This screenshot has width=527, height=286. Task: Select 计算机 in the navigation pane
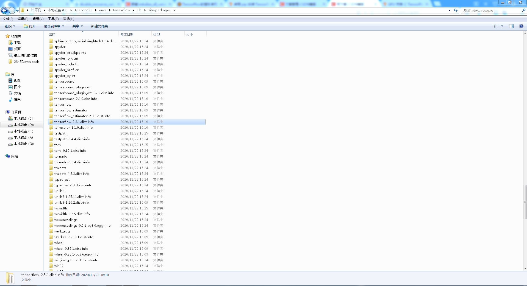click(x=13, y=112)
